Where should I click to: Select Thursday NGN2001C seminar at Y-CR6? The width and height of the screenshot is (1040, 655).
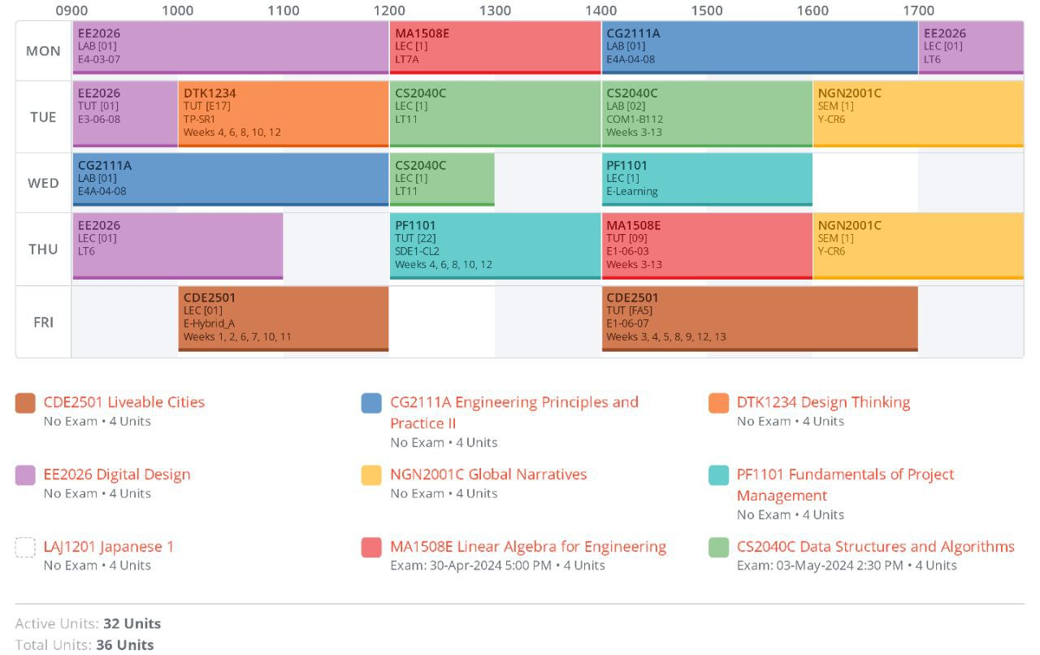click(917, 245)
